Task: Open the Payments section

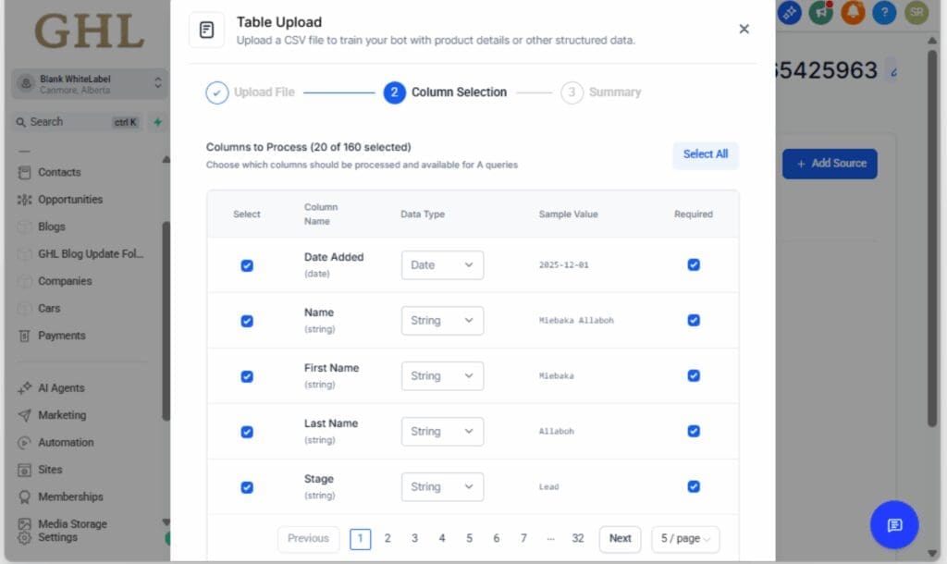Action: click(x=23, y=335)
